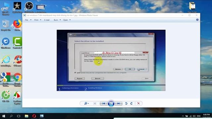This screenshot has height=119, width=212.
Task: Expand the dropdown arrow beside the zoom magnifier
Action: [88, 103]
